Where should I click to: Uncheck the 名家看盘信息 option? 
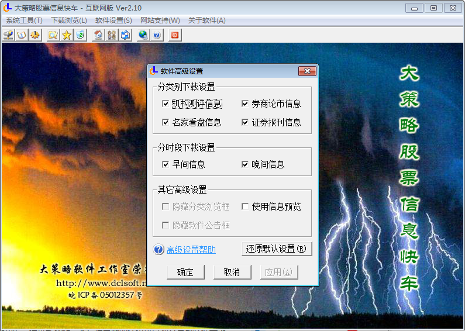(166, 123)
